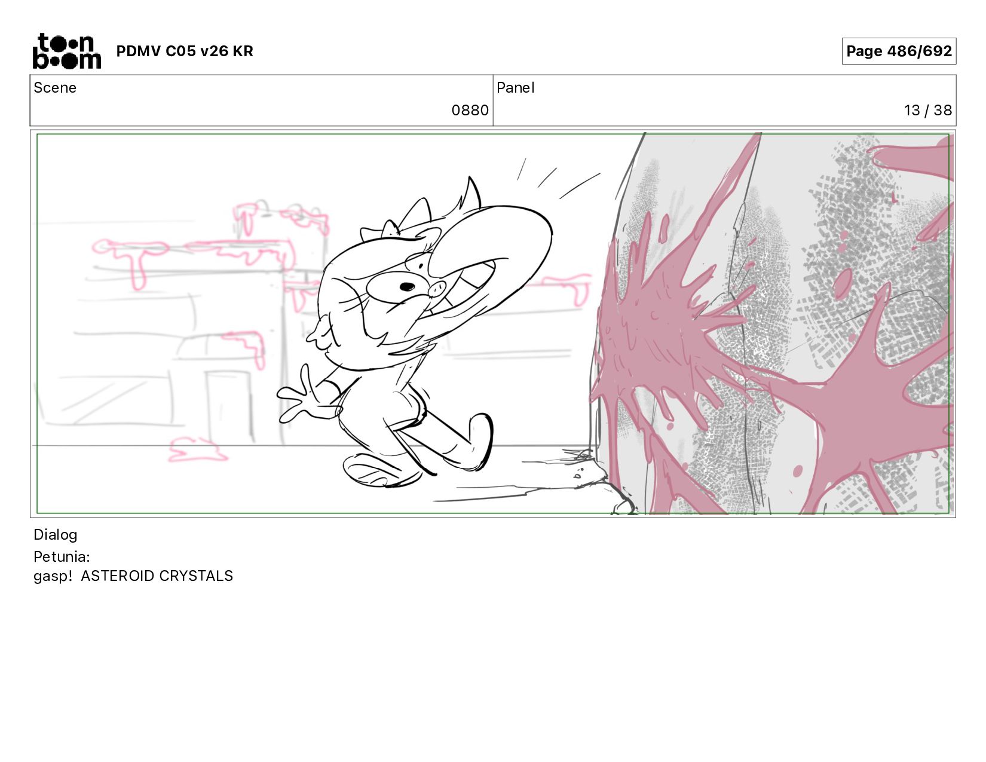Screen dimensions: 986x762
Task: Click the 'Panel' header label
Action: [515, 88]
